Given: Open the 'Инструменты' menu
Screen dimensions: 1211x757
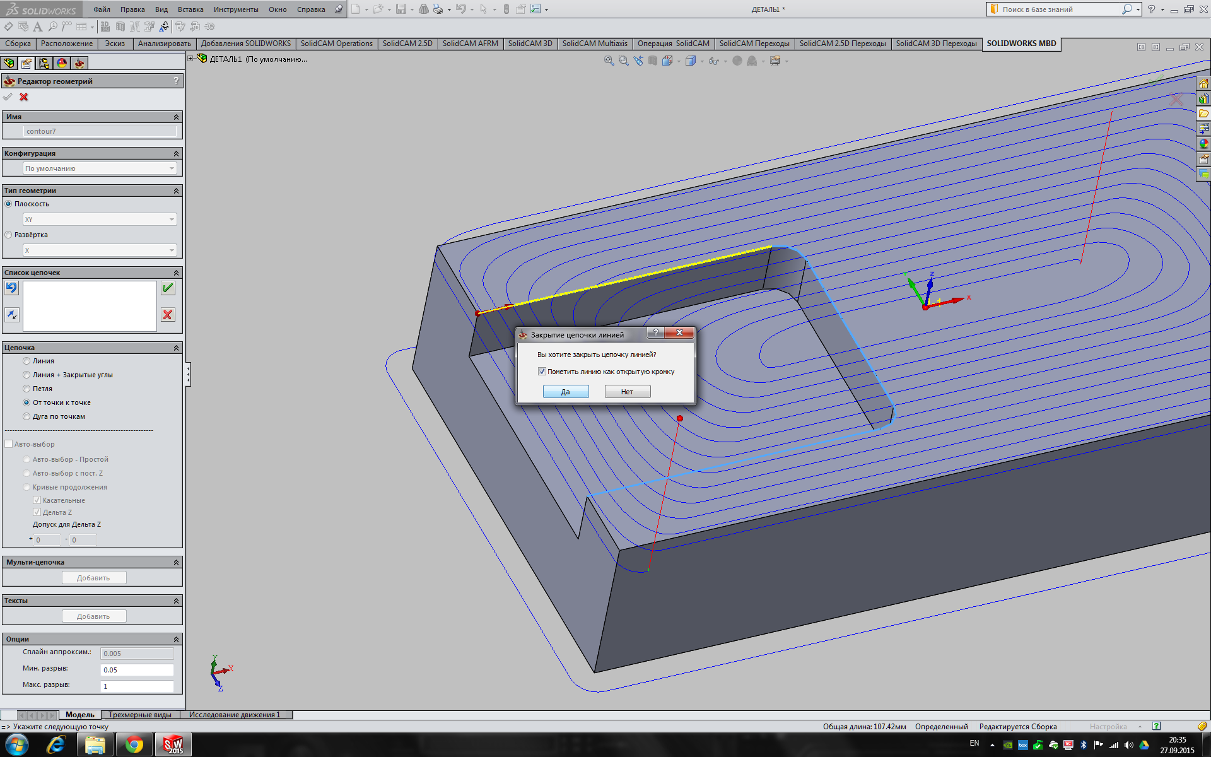Looking at the screenshot, I should pyautogui.click(x=236, y=9).
